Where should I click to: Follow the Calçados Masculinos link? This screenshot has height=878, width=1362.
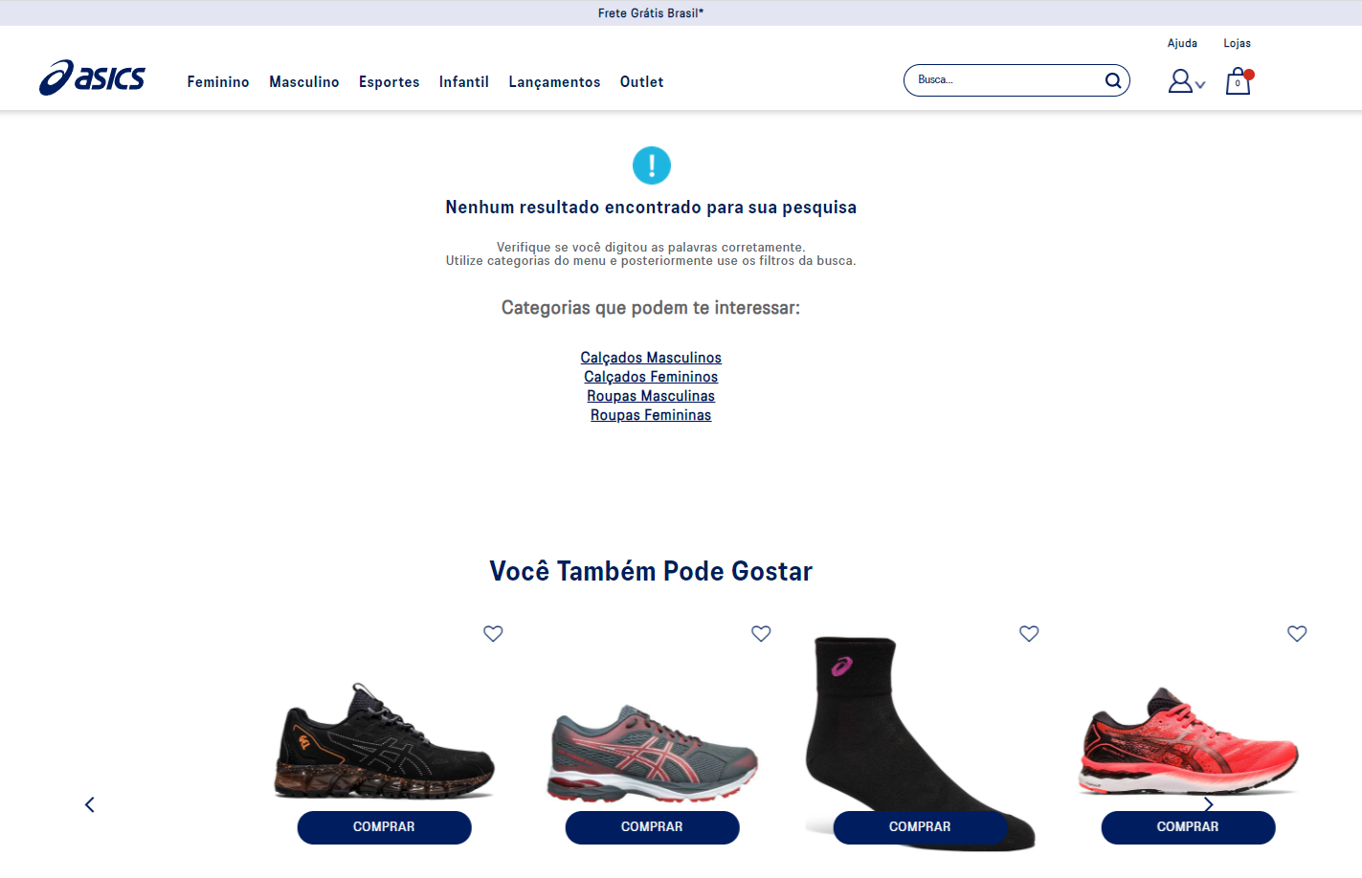pyautogui.click(x=651, y=358)
